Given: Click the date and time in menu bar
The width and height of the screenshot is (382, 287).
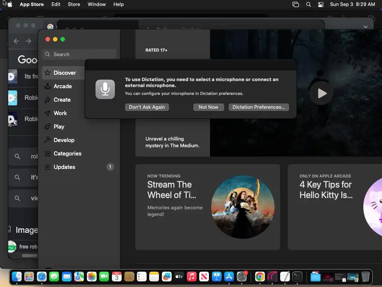Looking at the screenshot, I should coord(353,4).
